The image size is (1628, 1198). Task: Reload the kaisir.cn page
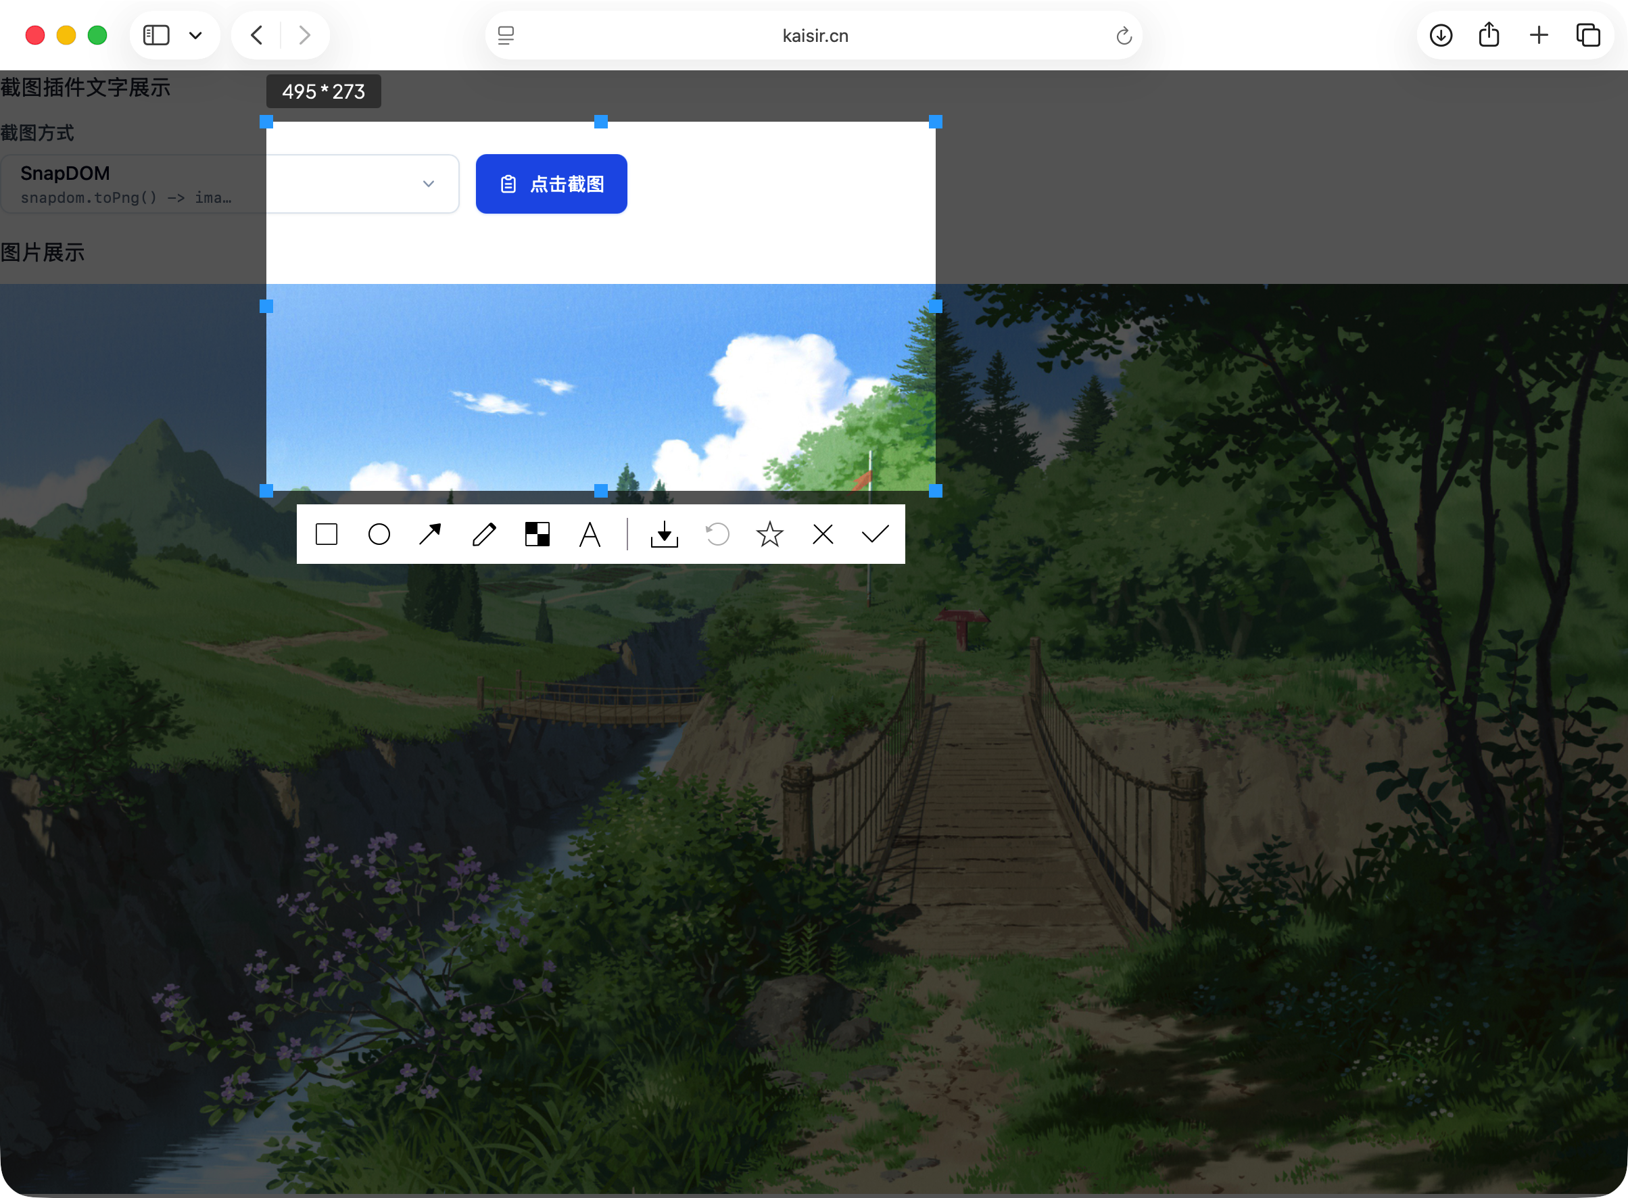coord(1124,36)
